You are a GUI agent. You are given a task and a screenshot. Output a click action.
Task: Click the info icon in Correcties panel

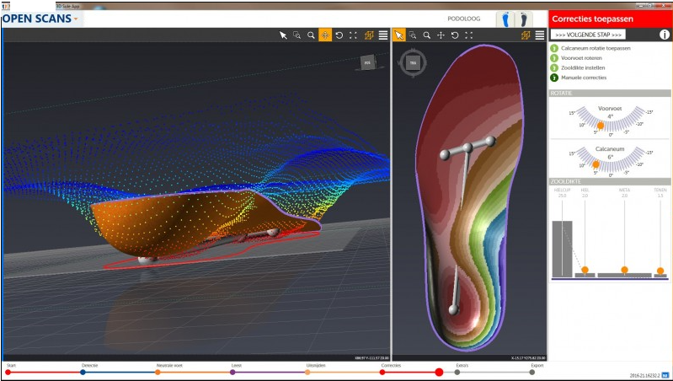pyautogui.click(x=665, y=35)
